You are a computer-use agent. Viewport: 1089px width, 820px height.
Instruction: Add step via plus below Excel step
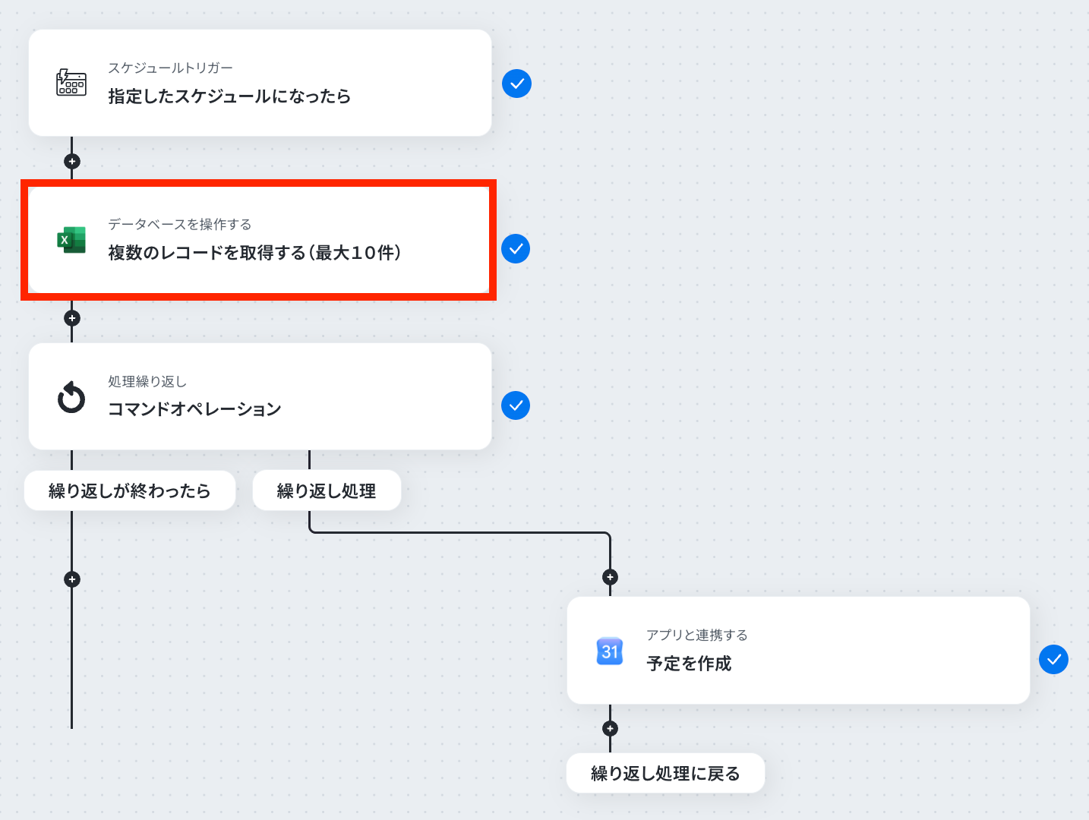pyautogui.click(x=72, y=318)
